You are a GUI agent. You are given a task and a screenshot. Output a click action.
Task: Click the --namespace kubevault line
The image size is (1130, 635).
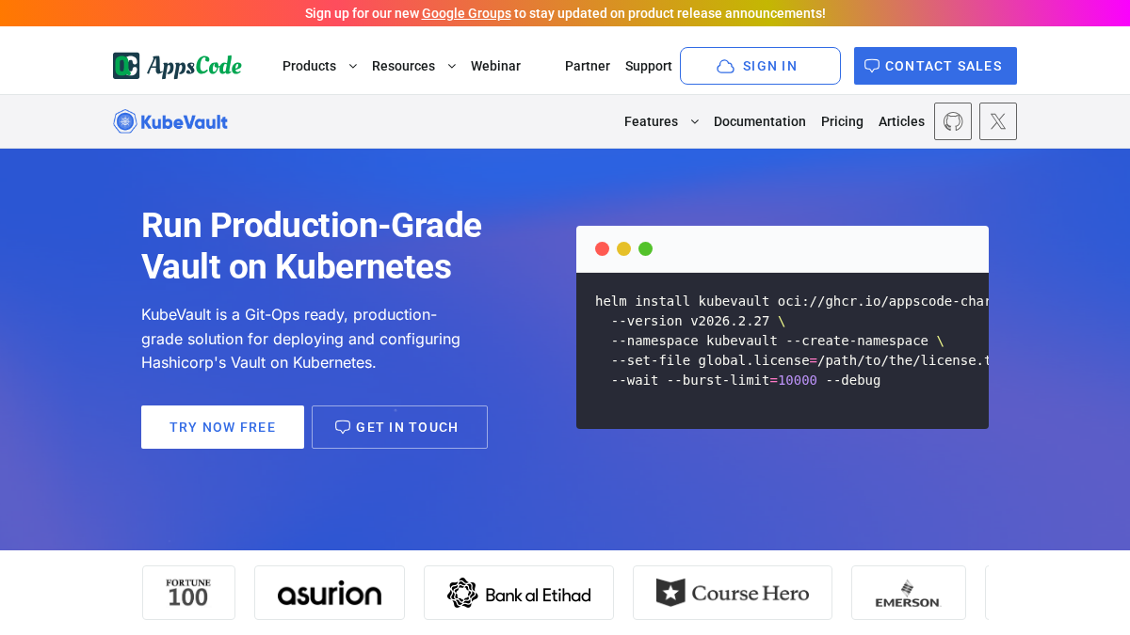click(x=777, y=341)
